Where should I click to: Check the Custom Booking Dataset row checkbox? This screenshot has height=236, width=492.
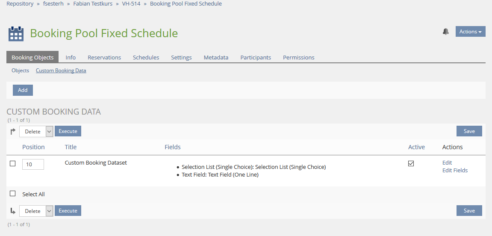[12, 163]
